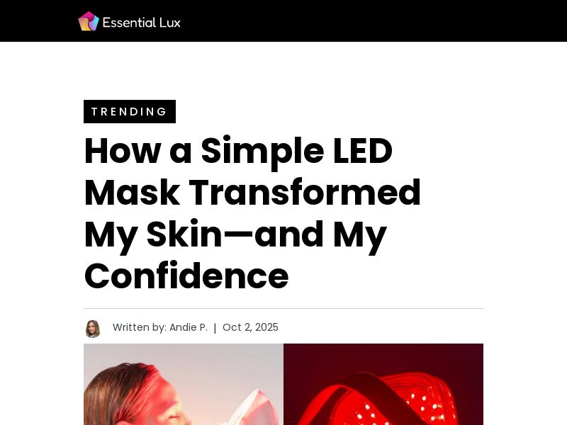
Task: Open the photo of woman wearing LED mask
Action: click(x=184, y=384)
